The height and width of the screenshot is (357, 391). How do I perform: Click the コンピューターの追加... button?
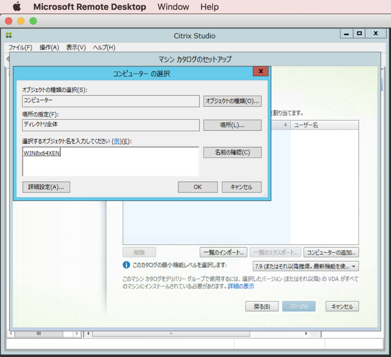[331, 252]
